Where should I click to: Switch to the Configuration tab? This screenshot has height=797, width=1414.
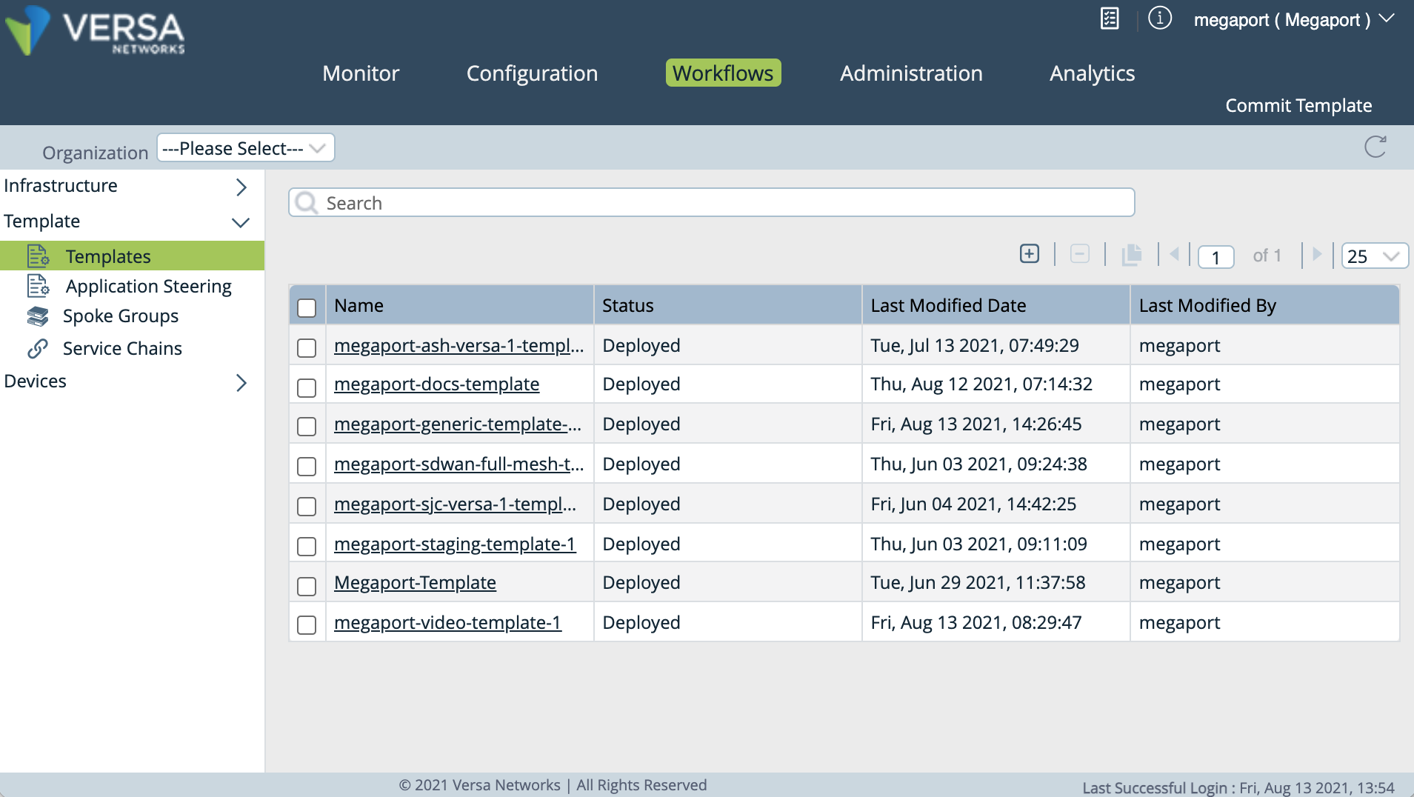(532, 73)
